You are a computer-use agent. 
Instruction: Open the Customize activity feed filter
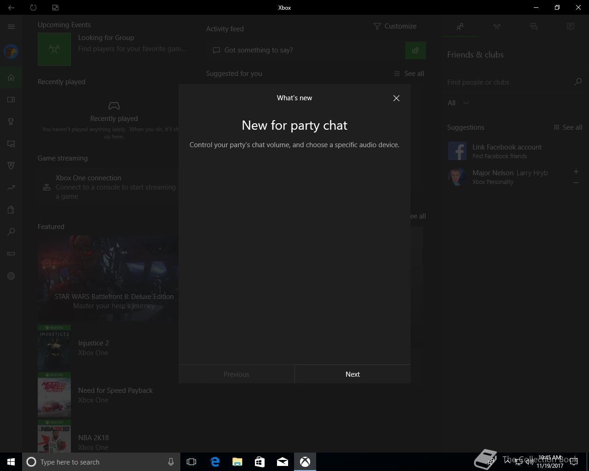click(x=395, y=26)
